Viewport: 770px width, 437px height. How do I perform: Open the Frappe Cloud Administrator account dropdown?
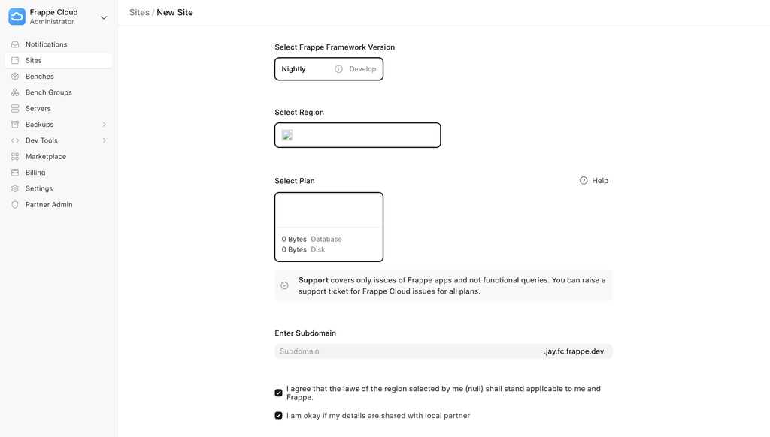(103, 17)
